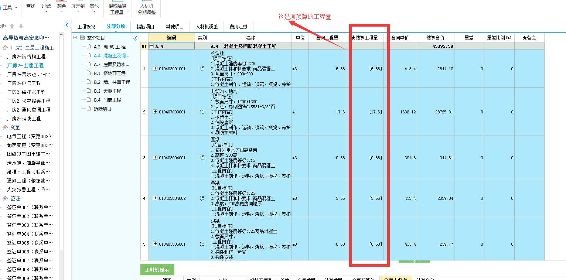The height and width of the screenshot is (280, 566).
Task: Collapse the 整个项目 tree panel chevron
Action: [x=135, y=38]
